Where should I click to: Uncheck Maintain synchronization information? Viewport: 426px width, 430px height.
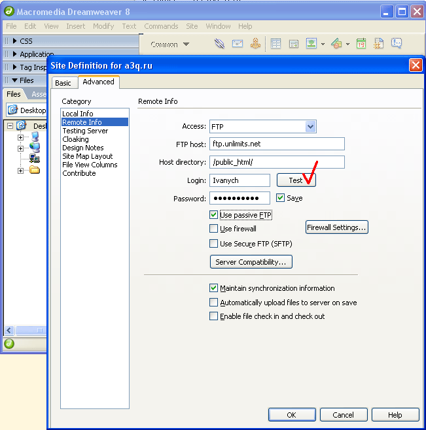point(213,288)
